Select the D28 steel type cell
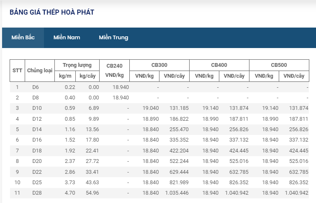The width and height of the screenshot is (316, 203). [36, 193]
